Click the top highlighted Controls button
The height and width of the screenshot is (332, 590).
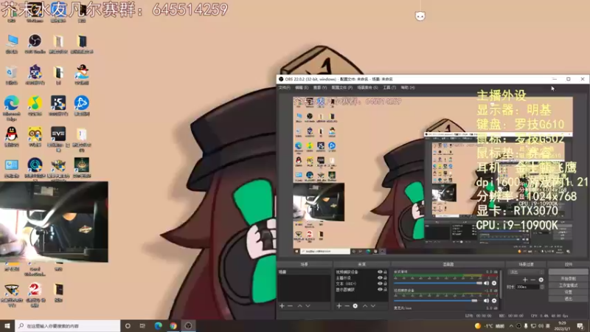pyautogui.click(x=568, y=272)
